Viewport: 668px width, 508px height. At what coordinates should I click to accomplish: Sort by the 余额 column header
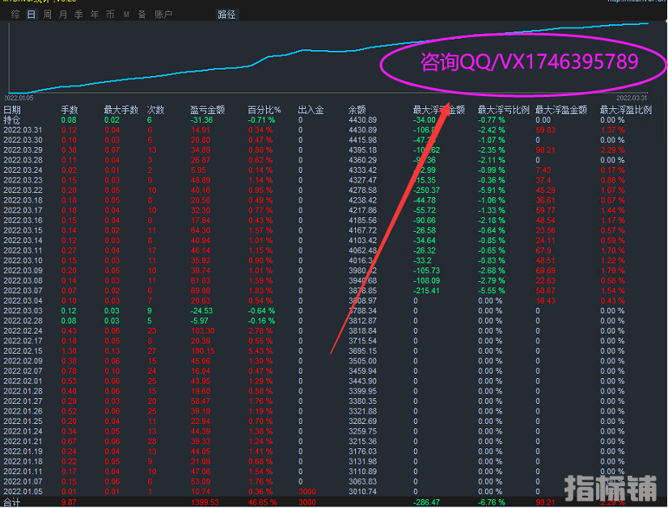[x=357, y=110]
